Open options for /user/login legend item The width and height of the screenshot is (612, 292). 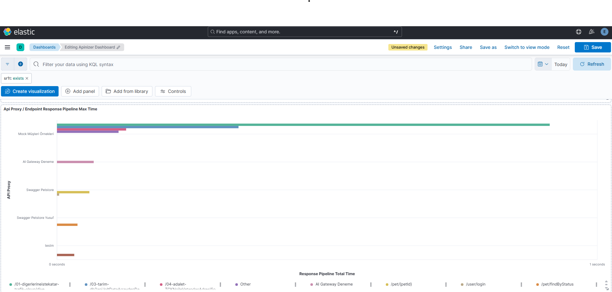pos(521,284)
